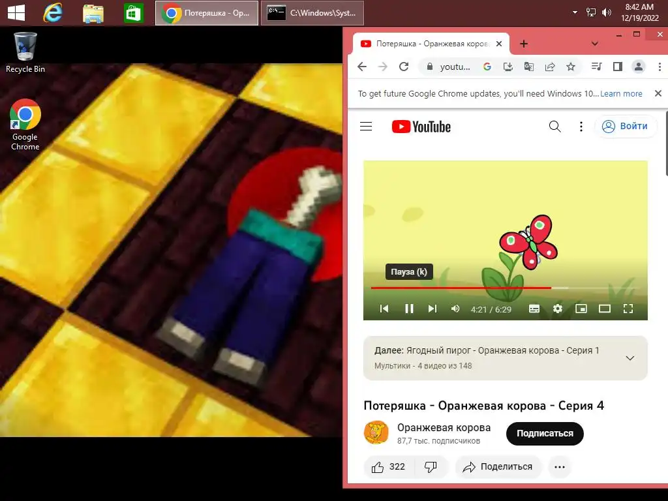
Task: Go back in Chrome
Action: coord(362,67)
